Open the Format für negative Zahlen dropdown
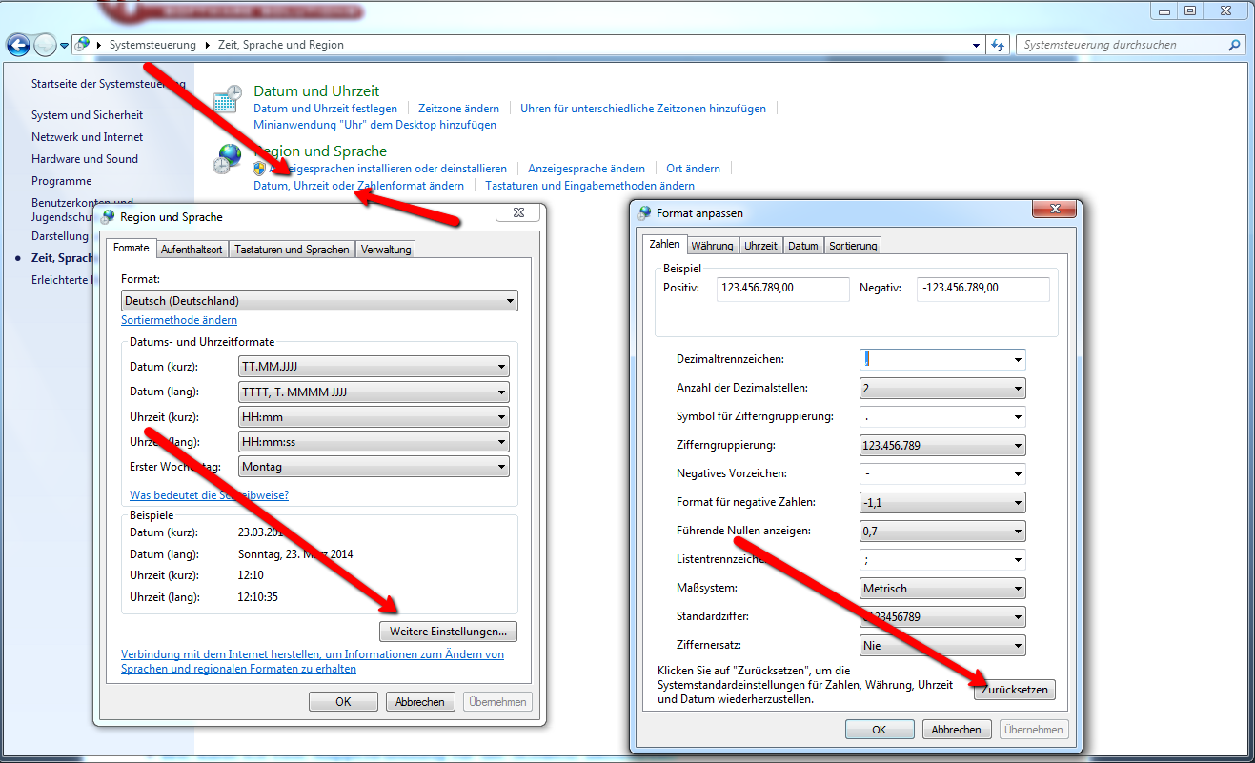The width and height of the screenshot is (1255, 763). pyautogui.click(x=942, y=502)
